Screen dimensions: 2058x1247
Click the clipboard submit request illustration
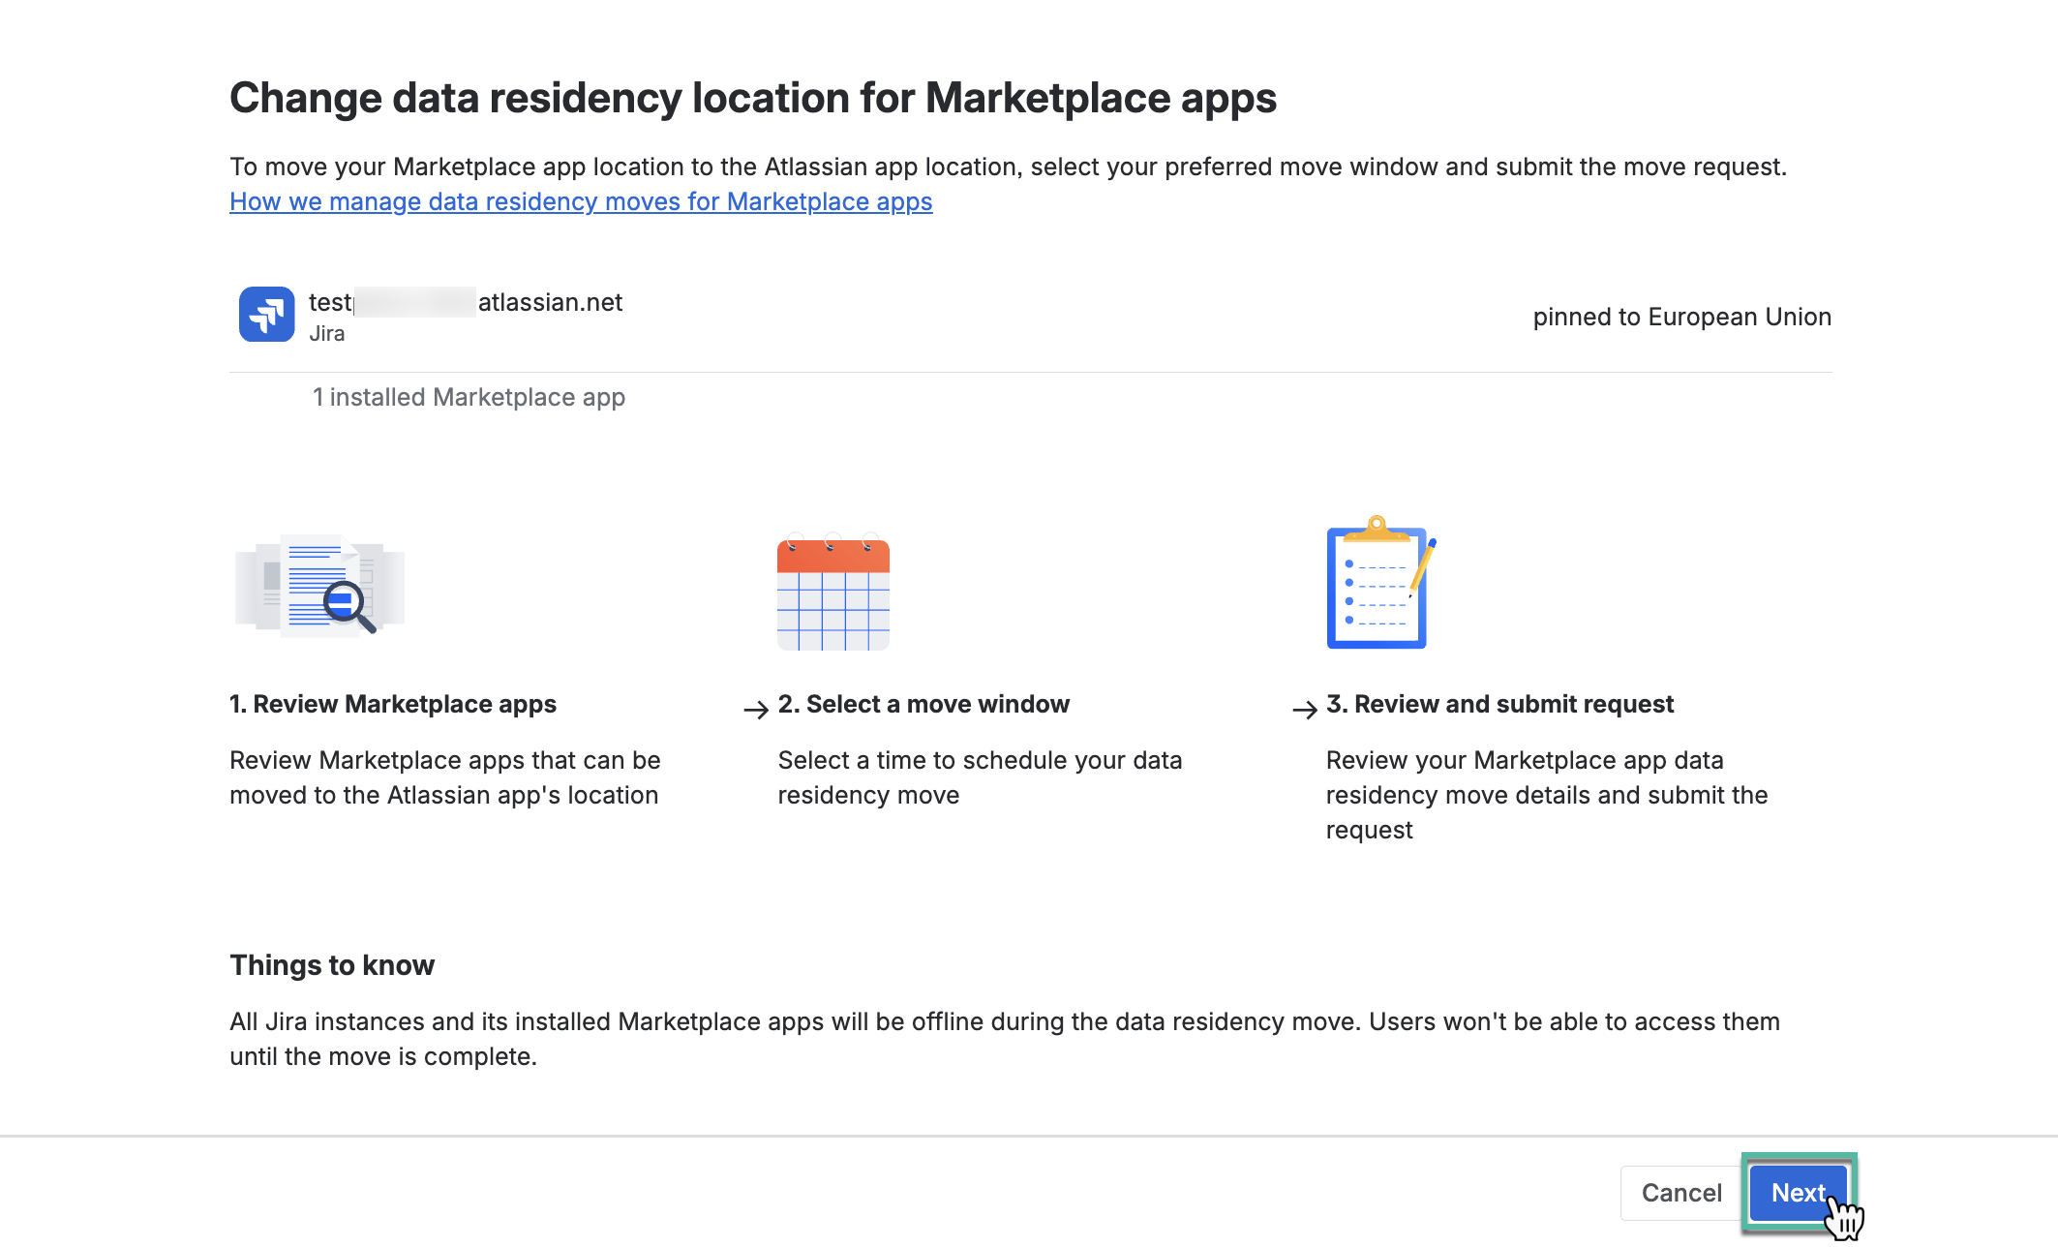tap(1381, 583)
